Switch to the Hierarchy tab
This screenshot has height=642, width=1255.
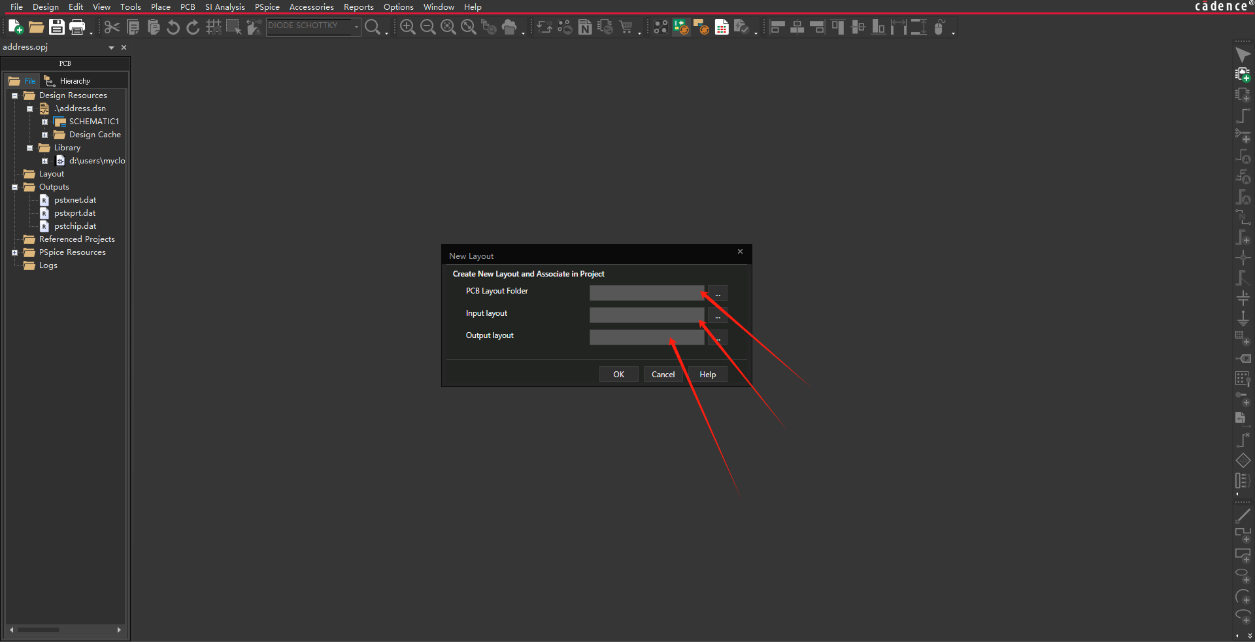(68, 81)
